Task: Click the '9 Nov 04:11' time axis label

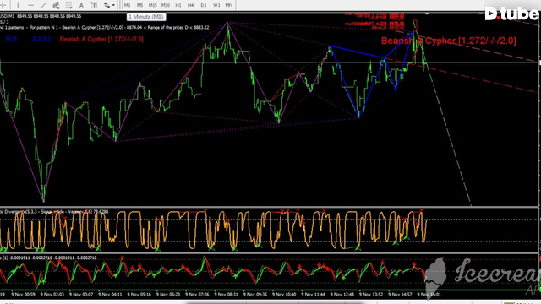Action: pyautogui.click(x=110, y=295)
